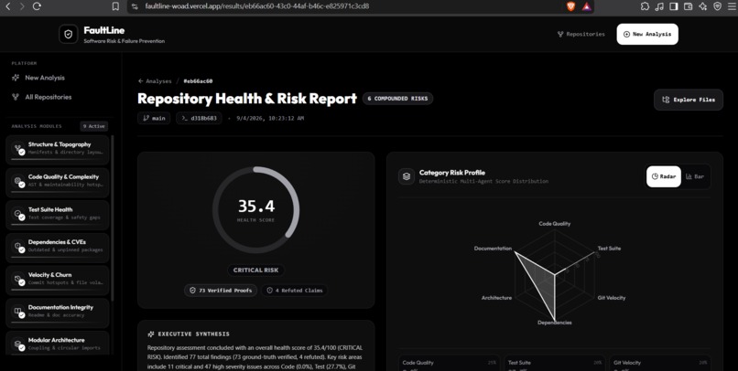Click the 73 Verified Proofs chip

tap(221, 291)
